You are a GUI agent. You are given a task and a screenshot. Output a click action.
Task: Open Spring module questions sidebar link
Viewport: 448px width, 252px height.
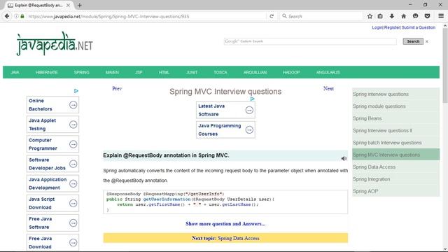click(379, 106)
